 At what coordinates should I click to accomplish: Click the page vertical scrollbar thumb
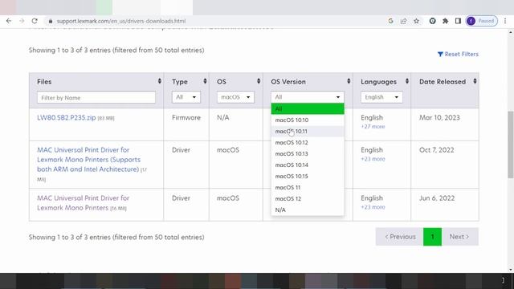coord(511,144)
